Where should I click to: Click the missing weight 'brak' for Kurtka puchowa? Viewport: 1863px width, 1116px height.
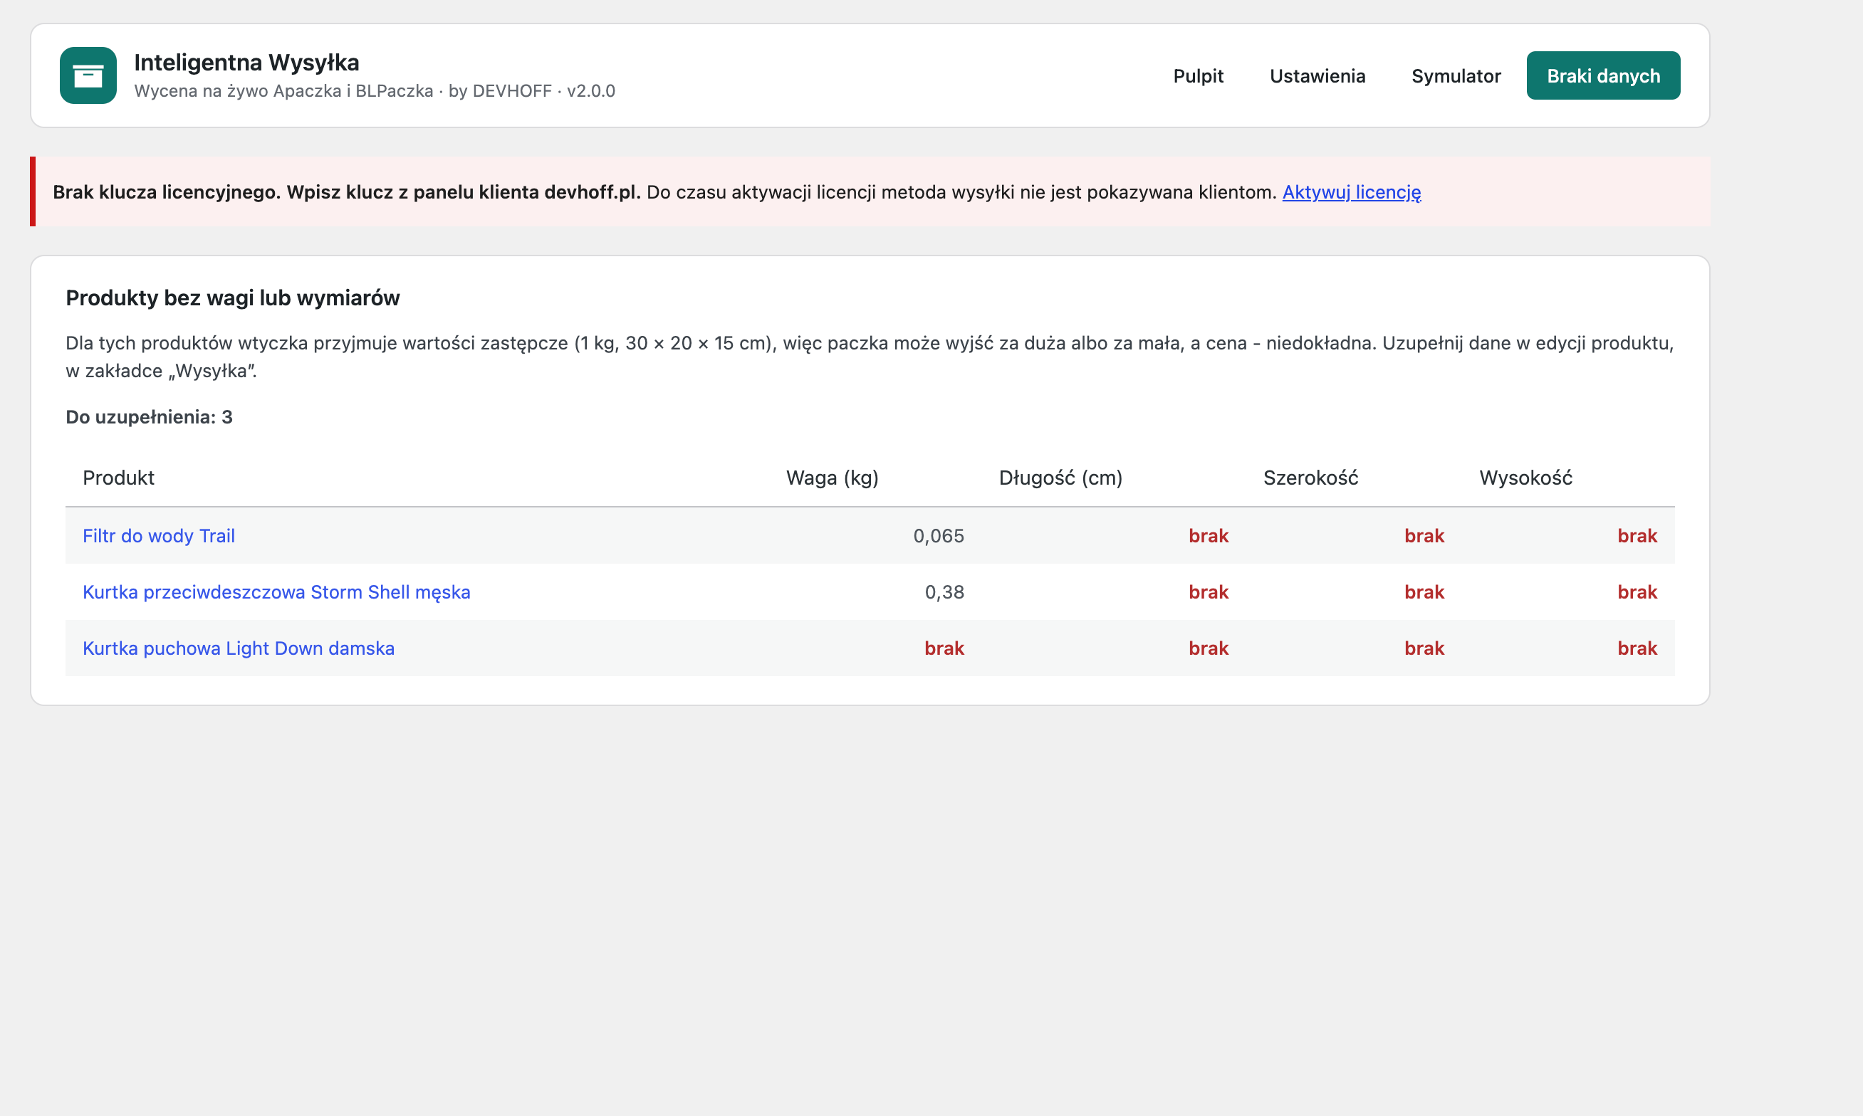[x=944, y=648]
